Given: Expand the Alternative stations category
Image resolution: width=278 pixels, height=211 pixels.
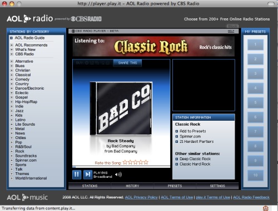Looking at the screenshot, I should tap(12, 61).
